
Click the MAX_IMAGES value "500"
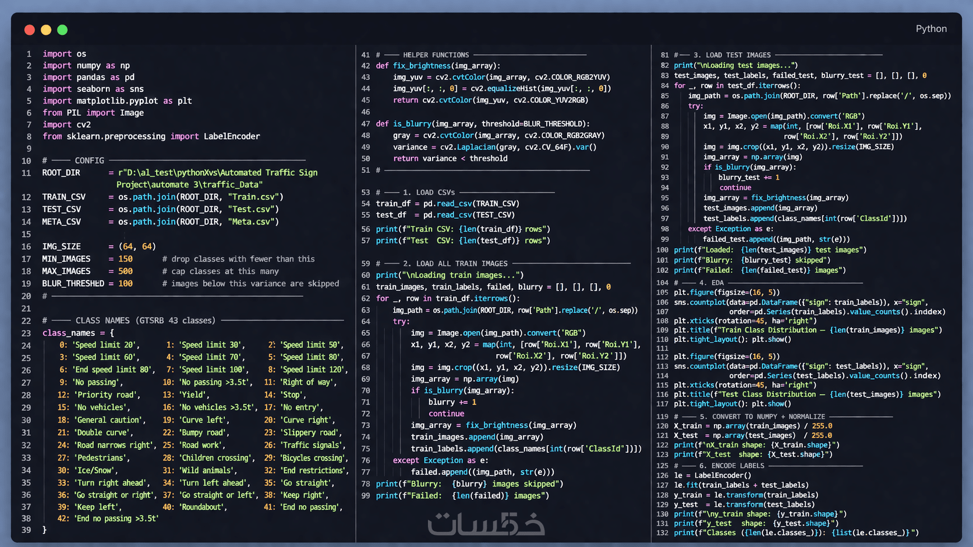coord(125,271)
